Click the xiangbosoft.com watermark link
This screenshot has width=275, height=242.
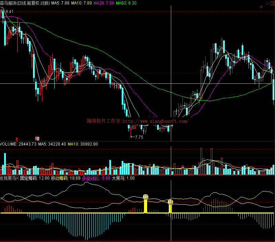[137, 121]
